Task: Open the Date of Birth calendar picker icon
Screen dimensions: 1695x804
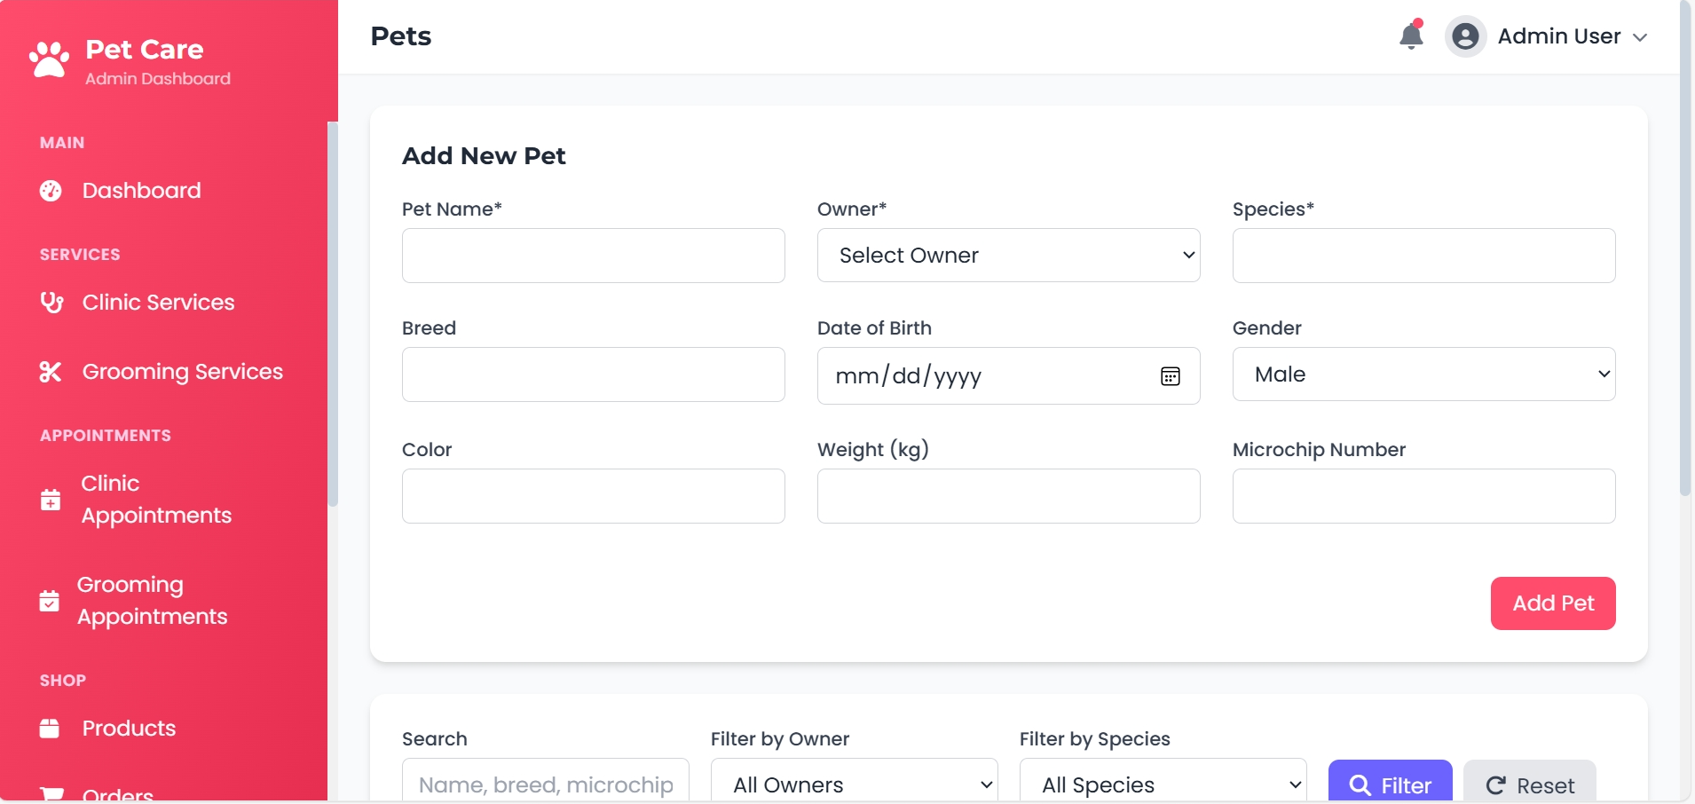Action: (x=1171, y=376)
